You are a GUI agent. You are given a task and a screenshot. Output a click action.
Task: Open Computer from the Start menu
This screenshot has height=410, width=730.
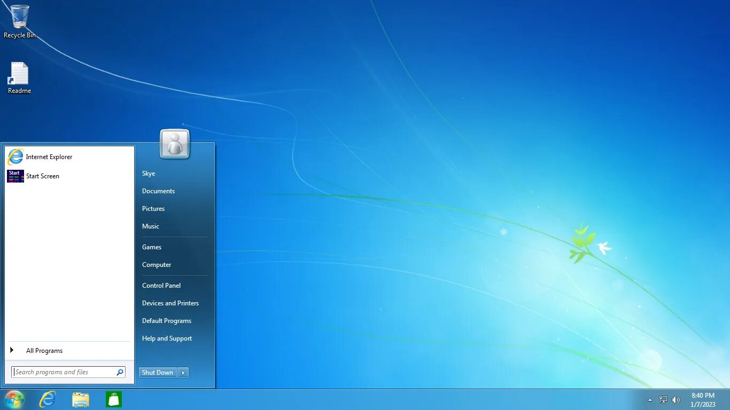tap(157, 265)
